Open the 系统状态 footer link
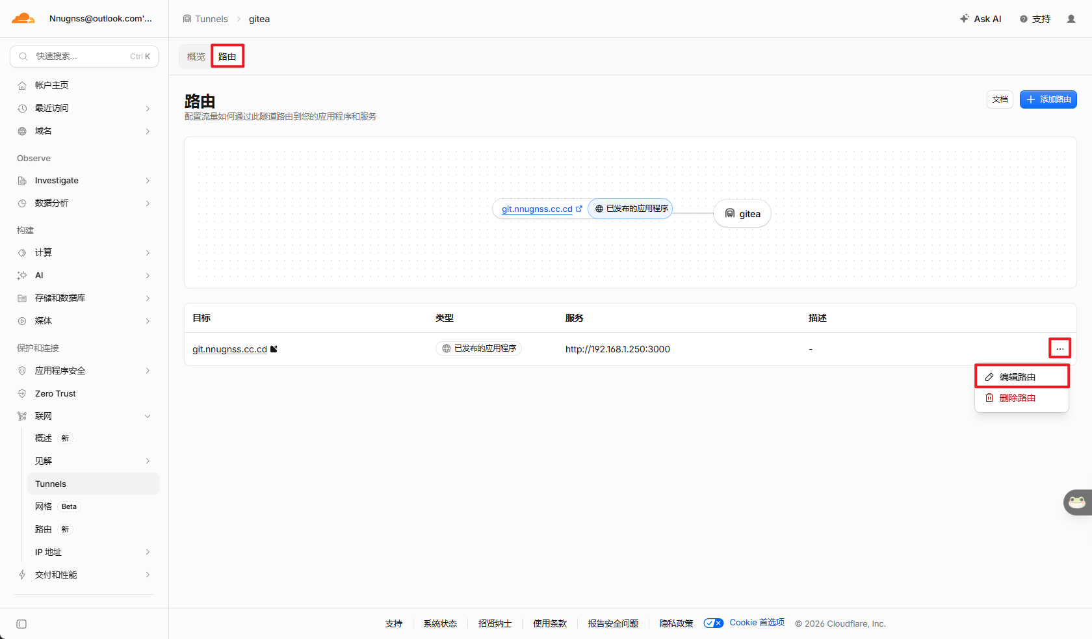Screen dimensions: 1092x639 coord(440,623)
